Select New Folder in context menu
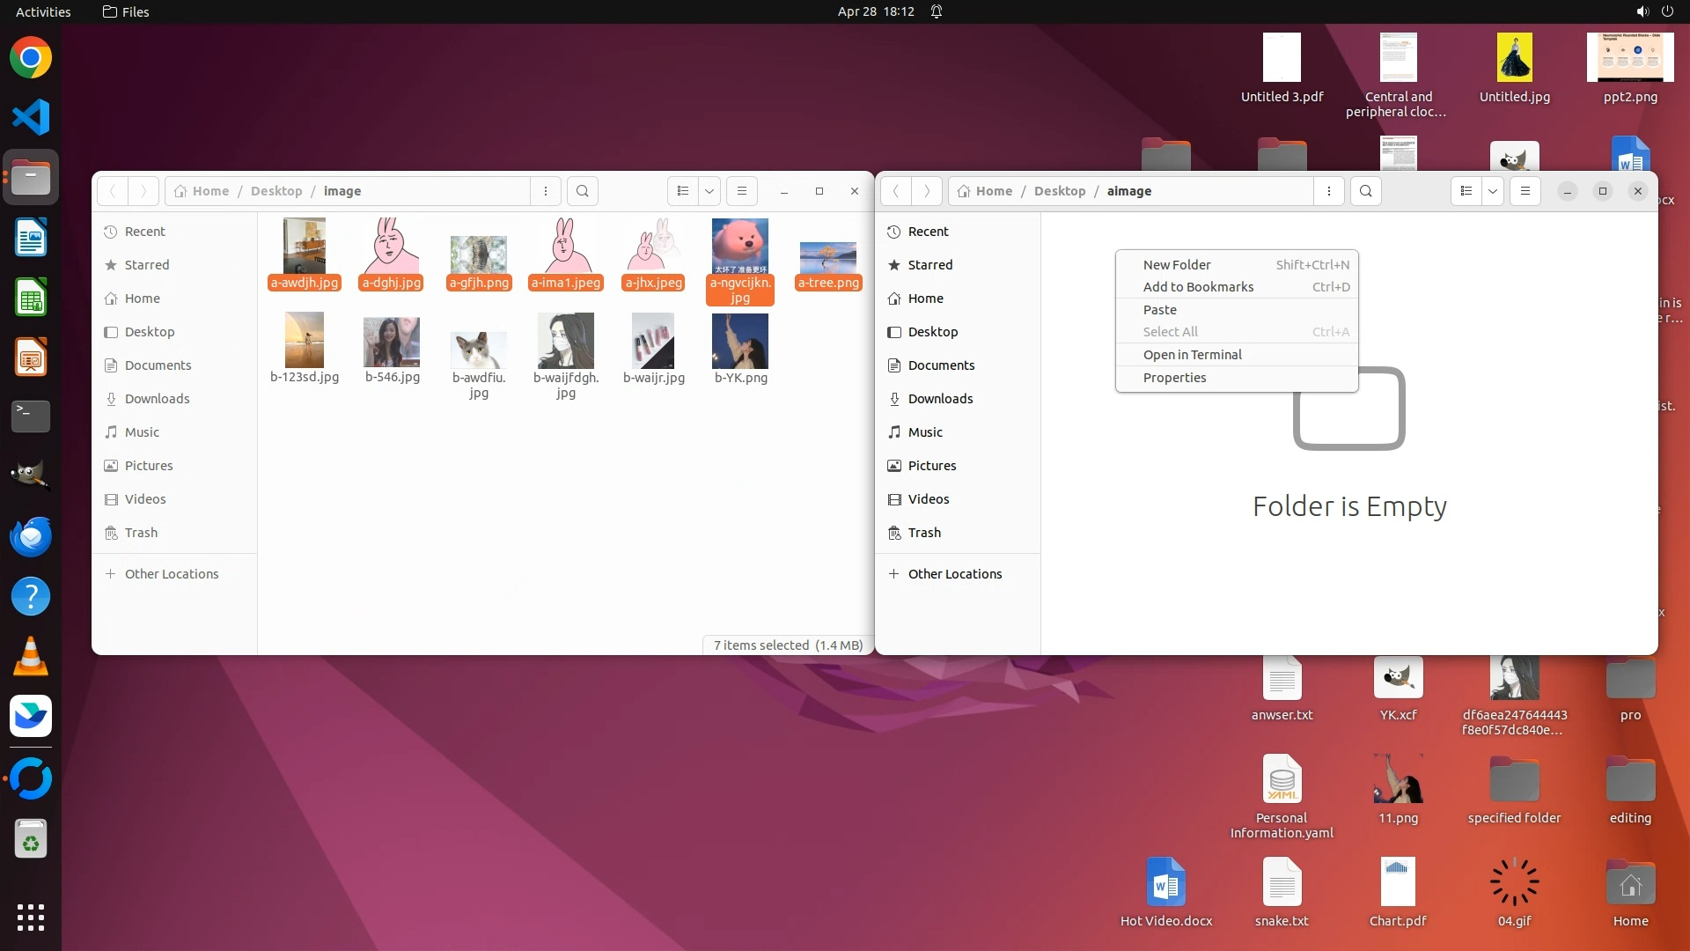1690x951 pixels. [1177, 264]
